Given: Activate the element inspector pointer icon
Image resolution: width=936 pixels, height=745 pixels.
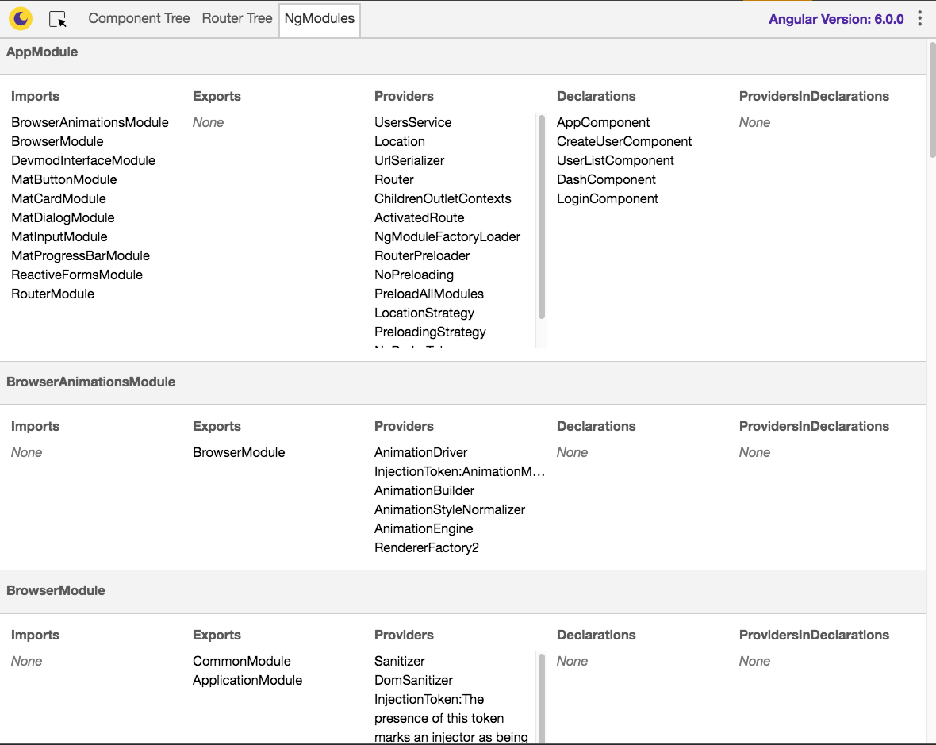Looking at the screenshot, I should pos(57,19).
